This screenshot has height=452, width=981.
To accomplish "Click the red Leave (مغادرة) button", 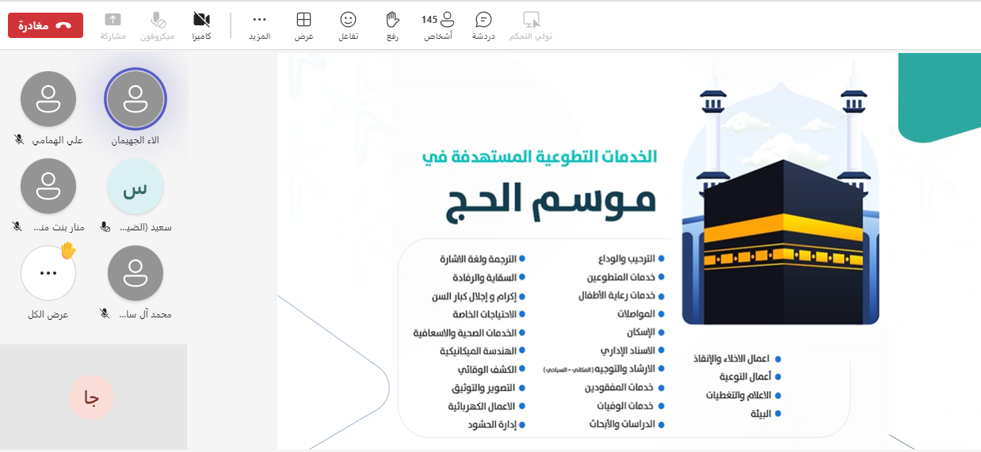I will tap(45, 25).
